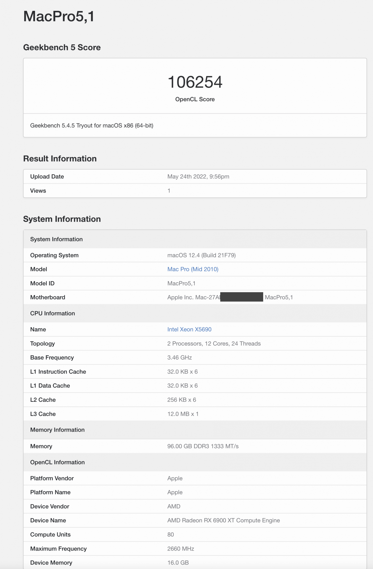Click the 96.00 GB DDR3 memory value

tap(203, 446)
